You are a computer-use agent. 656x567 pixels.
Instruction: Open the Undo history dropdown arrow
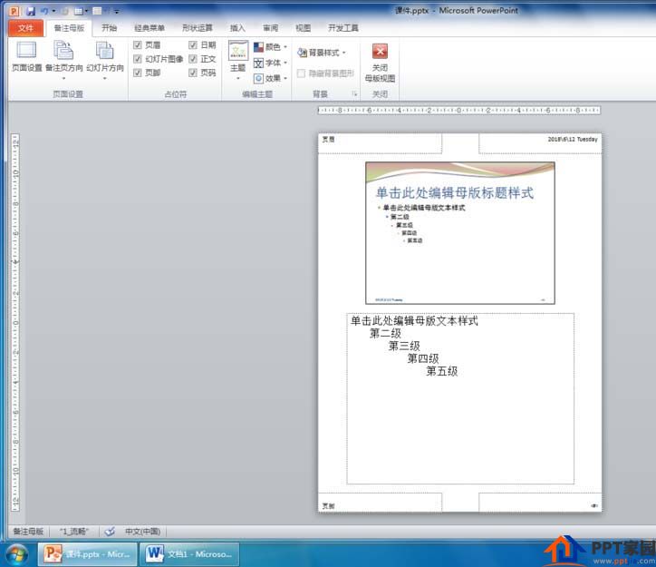pos(53,11)
